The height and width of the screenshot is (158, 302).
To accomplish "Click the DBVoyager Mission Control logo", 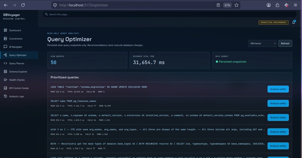I will pyautogui.click(x=14, y=16).
